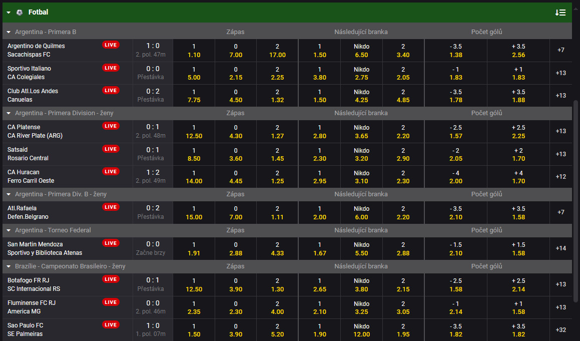
Task: Click LIVE badge for CA Platense match
Action: click(x=111, y=126)
